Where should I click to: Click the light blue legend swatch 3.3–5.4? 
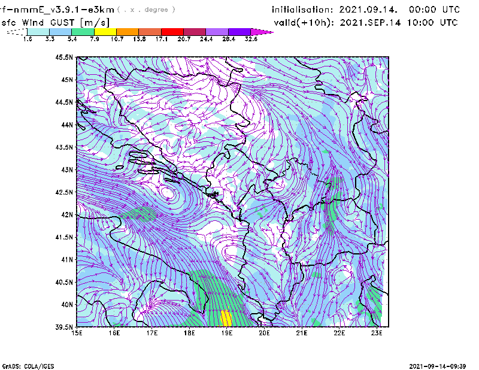click(x=60, y=32)
